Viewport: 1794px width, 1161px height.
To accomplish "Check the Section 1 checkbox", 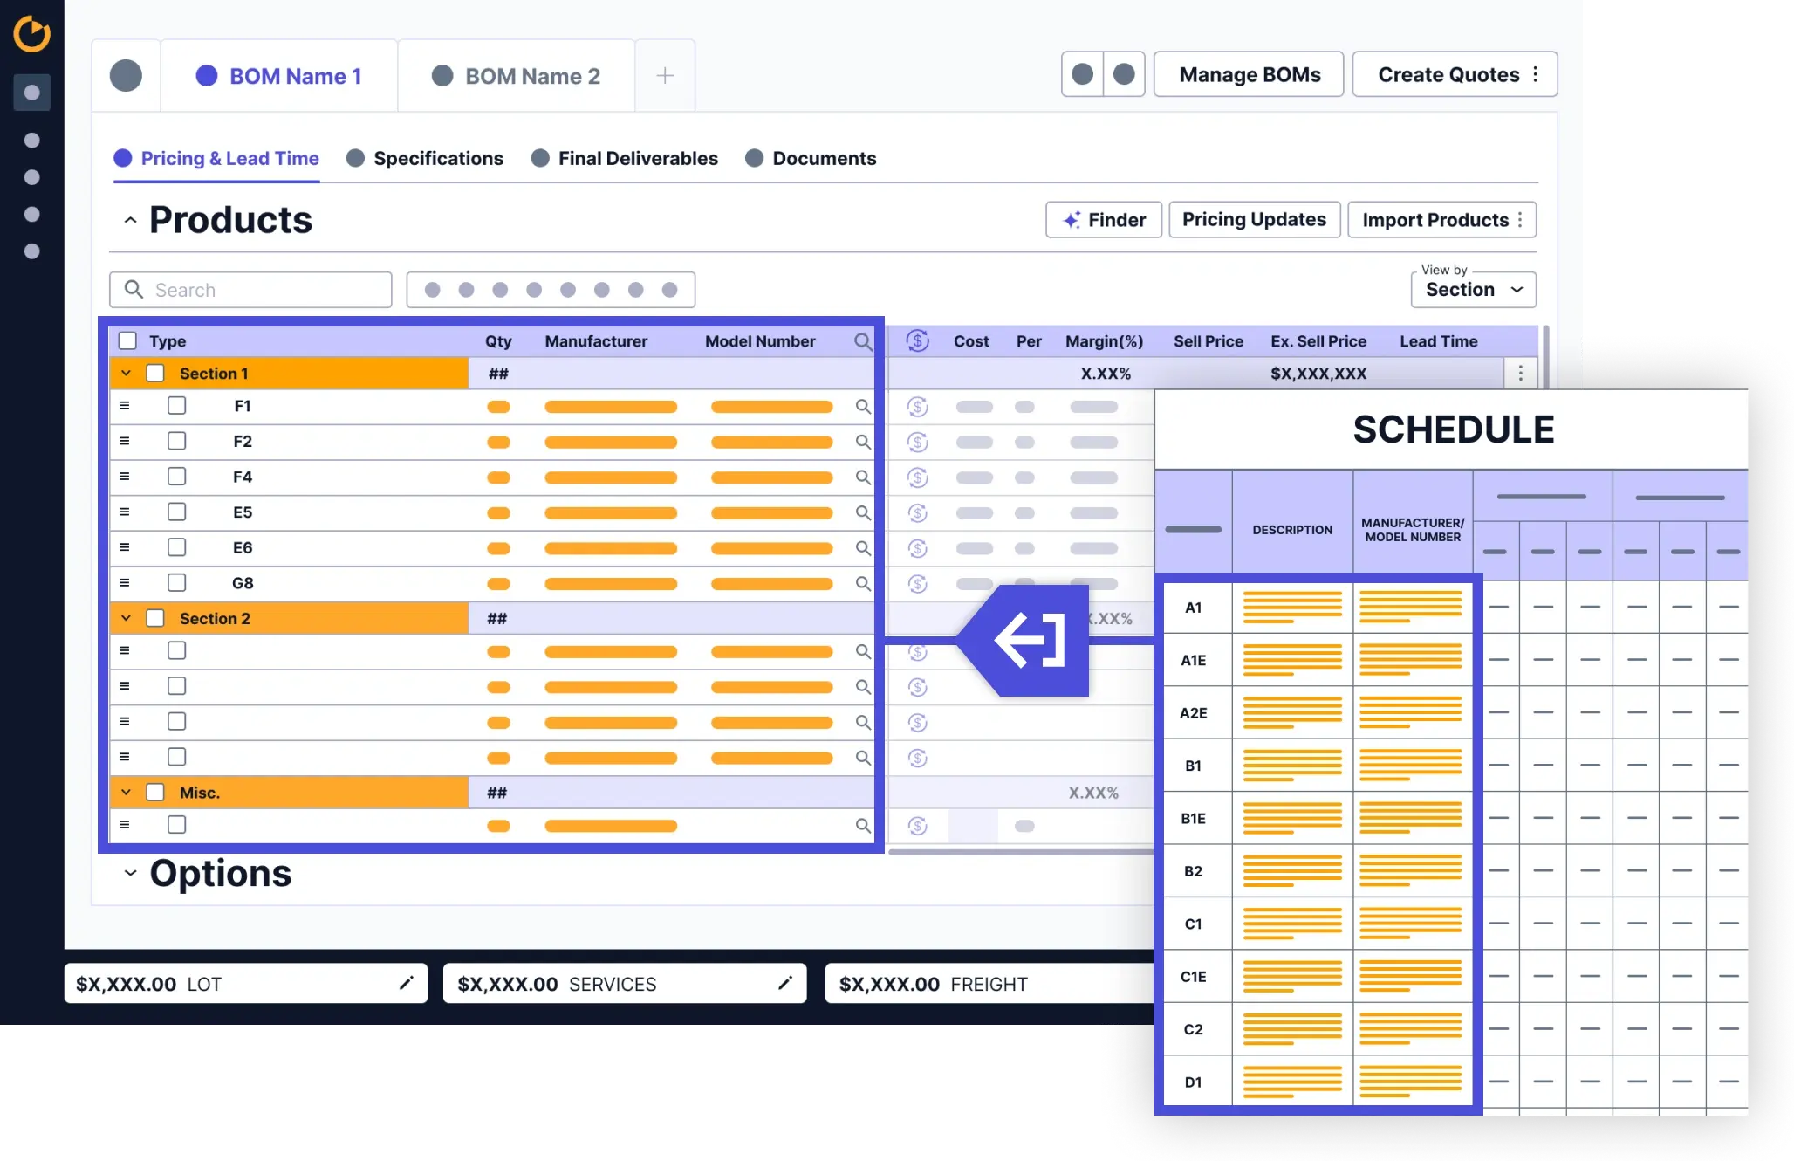I will (156, 374).
